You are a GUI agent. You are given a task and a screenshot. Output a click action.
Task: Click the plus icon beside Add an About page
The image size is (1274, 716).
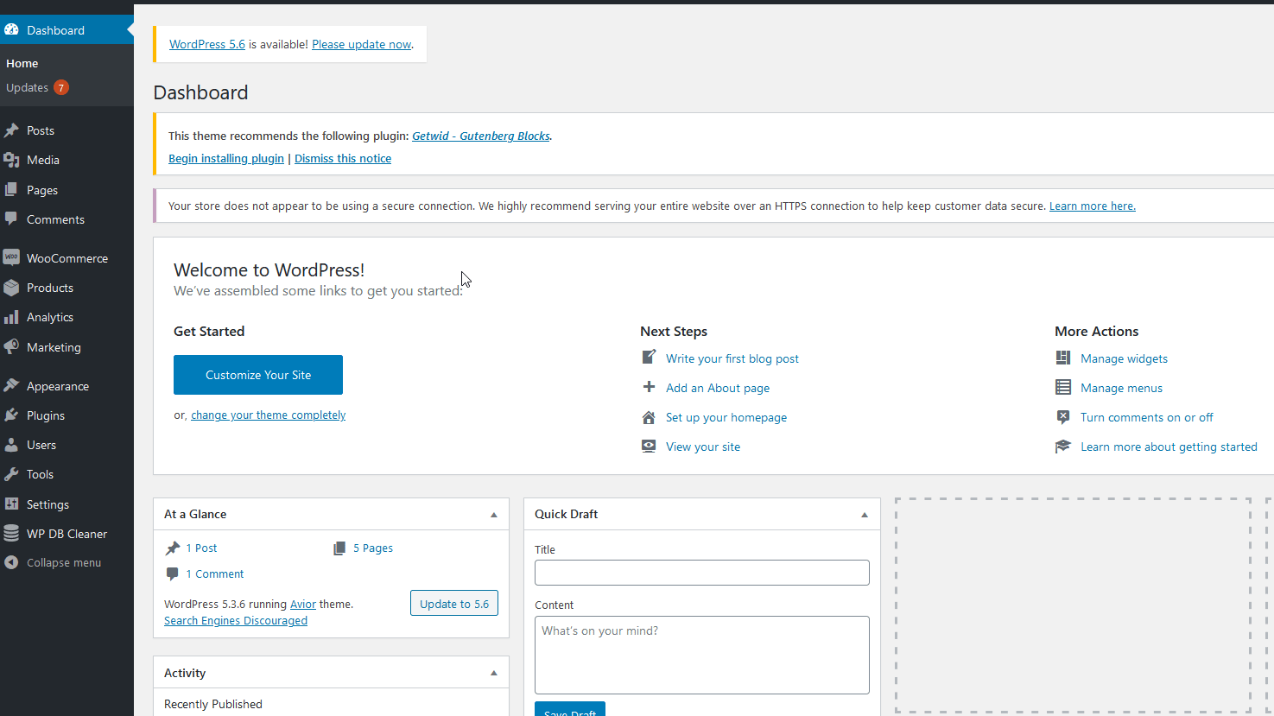click(649, 387)
